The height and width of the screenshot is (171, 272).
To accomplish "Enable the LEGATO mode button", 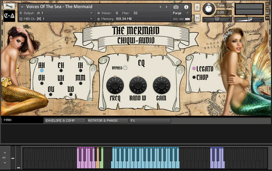I will [194, 68].
